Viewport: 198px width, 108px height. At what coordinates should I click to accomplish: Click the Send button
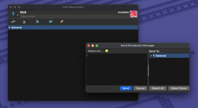[x=126, y=88]
